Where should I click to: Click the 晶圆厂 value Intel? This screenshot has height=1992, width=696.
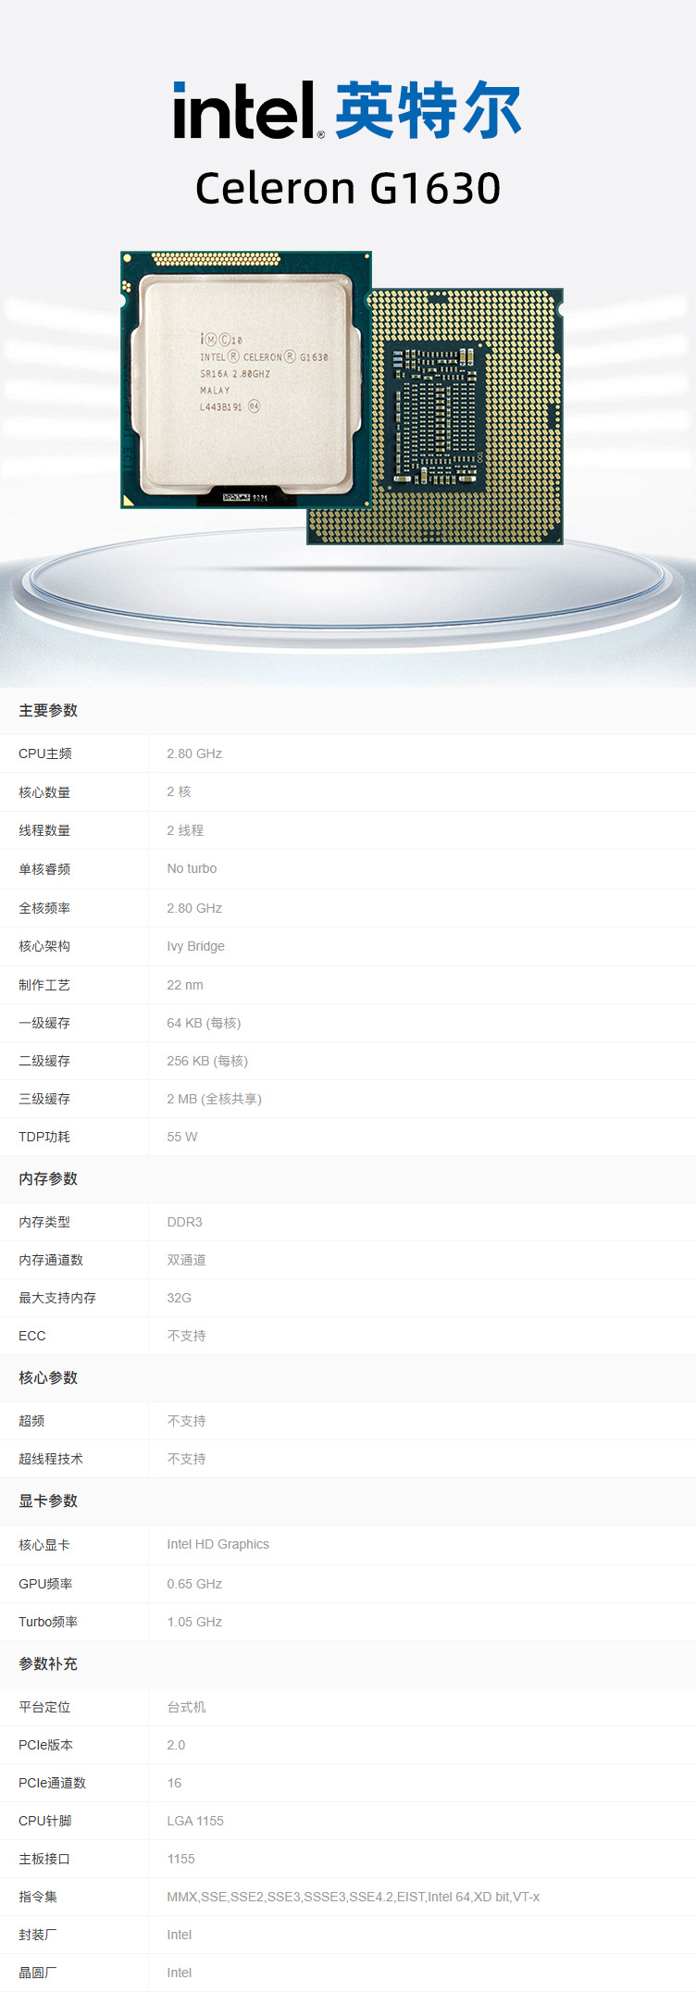179,1973
